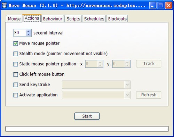Click the y coordinate down arrow

point(127,65)
